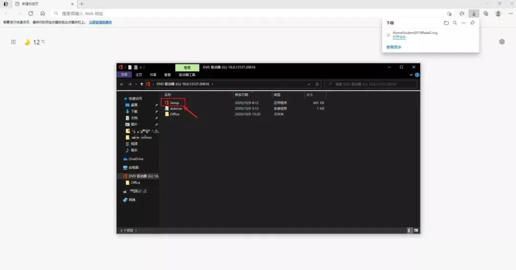The height and width of the screenshot is (270, 516).
Task: Sort by the 修改日期 column header
Action: pos(241,94)
